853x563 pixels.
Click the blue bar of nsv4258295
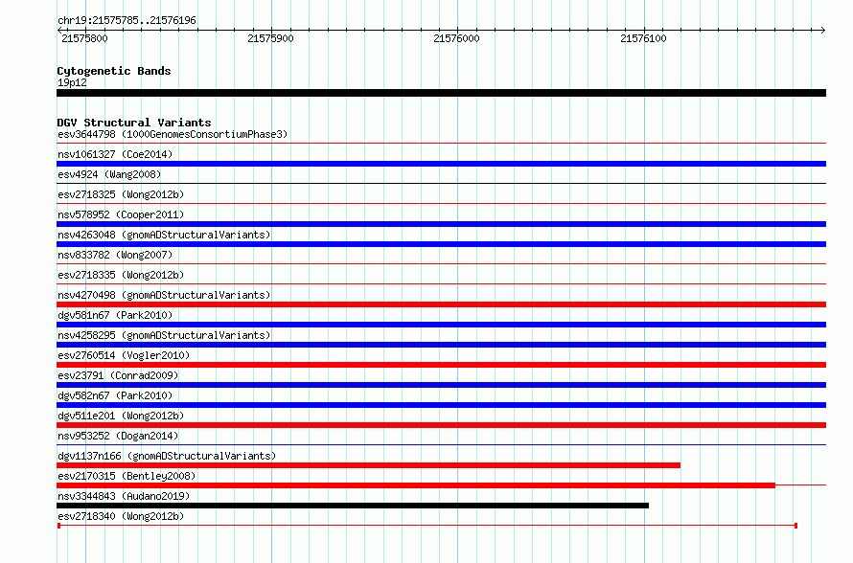click(441, 345)
